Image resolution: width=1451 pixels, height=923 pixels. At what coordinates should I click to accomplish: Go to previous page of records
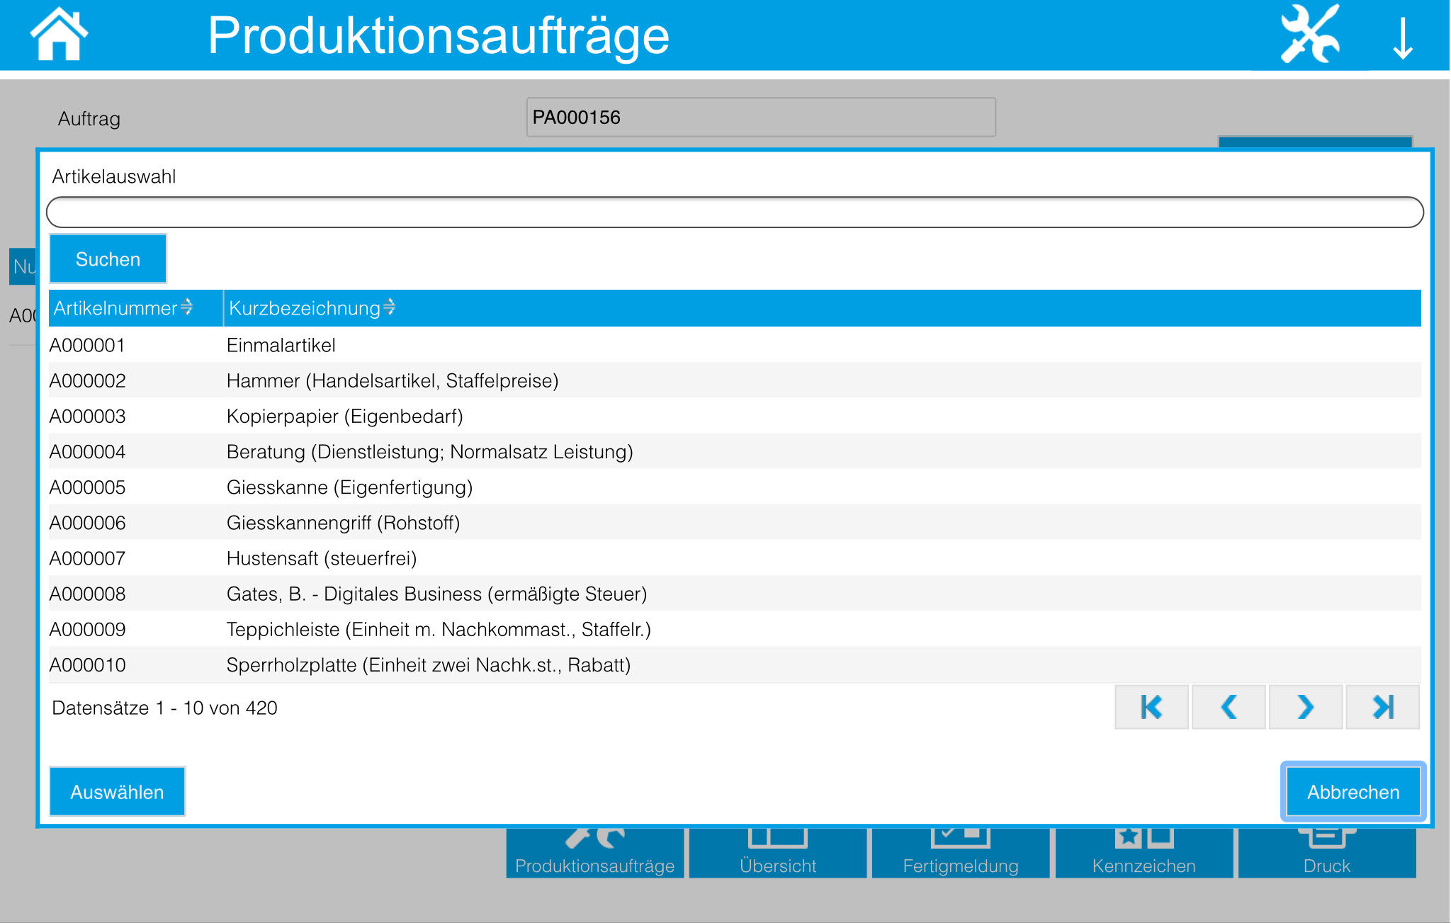(x=1229, y=707)
